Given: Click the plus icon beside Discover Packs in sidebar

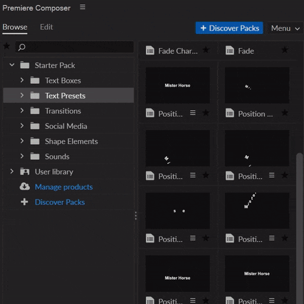Looking at the screenshot, I should 24,202.
